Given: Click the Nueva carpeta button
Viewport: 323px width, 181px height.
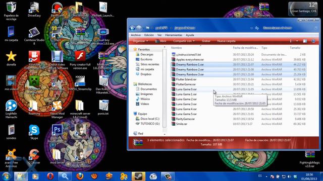Looking at the screenshot, I should pos(226,41).
